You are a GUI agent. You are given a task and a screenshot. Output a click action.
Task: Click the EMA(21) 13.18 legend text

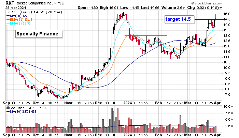(21, 20)
